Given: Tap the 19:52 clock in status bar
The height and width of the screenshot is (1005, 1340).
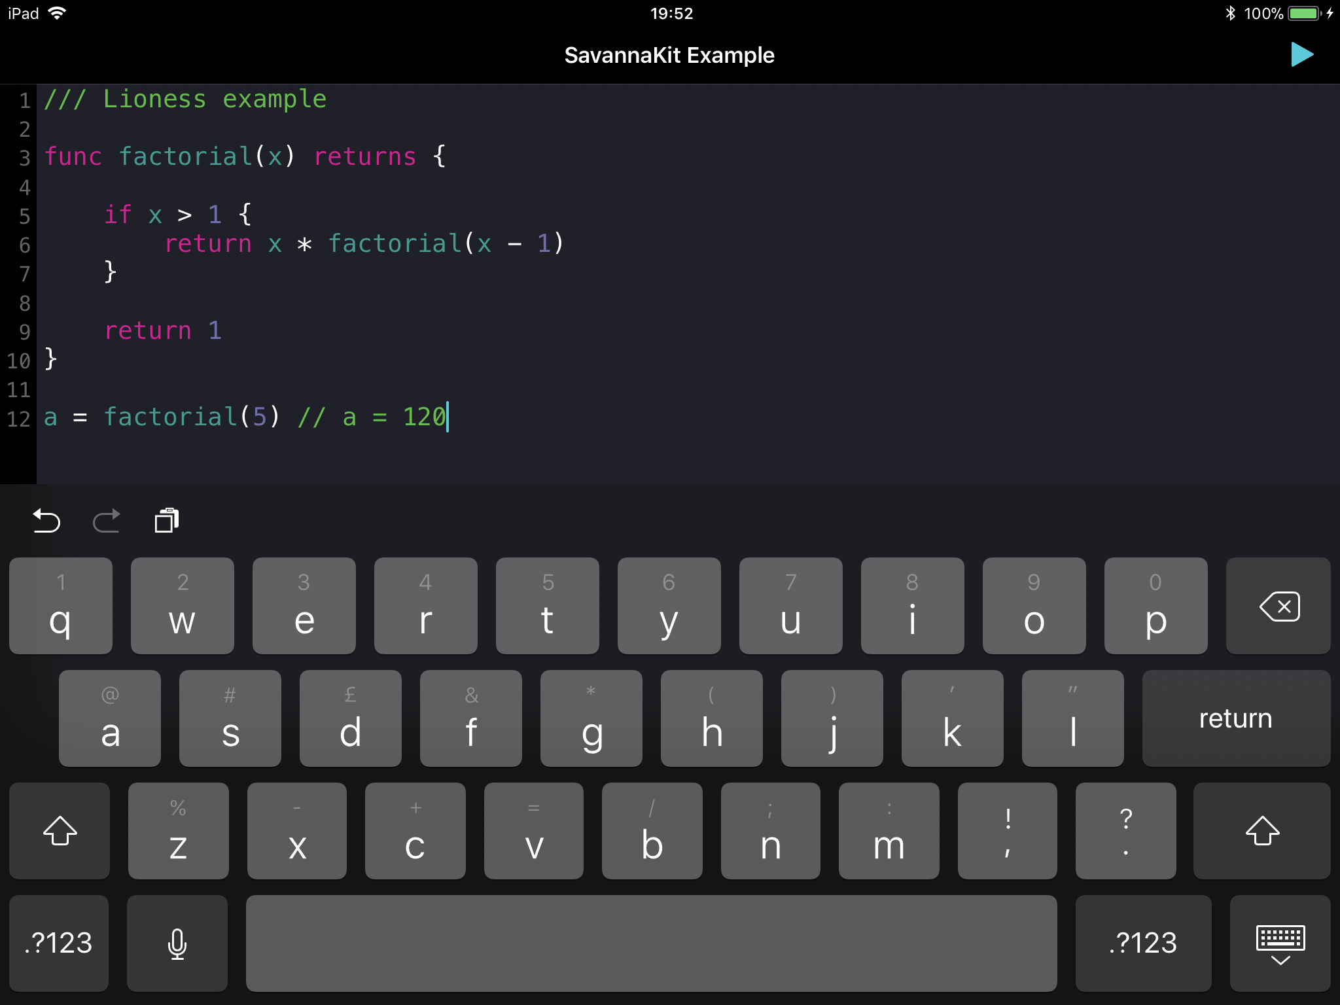Looking at the screenshot, I should coord(671,13).
